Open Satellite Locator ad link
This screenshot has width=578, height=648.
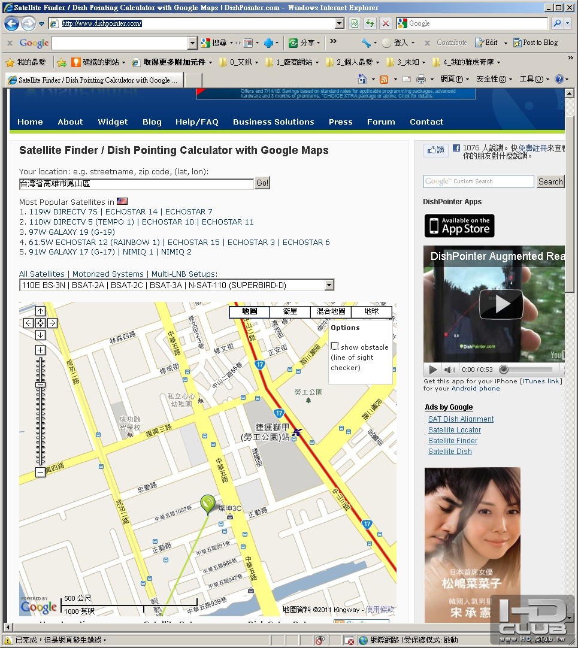click(x=455, y=430)
